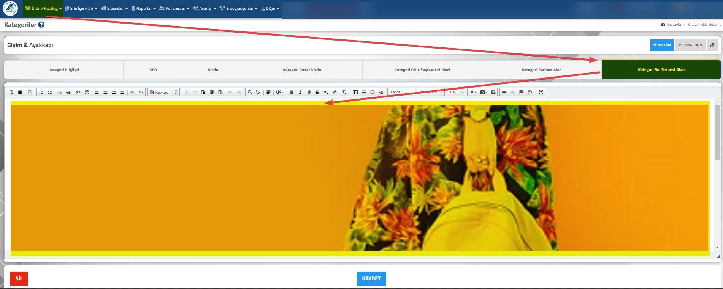Insert an iframe (globe icon)
The height and width of the screenshot is (289, 723).
click(x=530, y=92)
